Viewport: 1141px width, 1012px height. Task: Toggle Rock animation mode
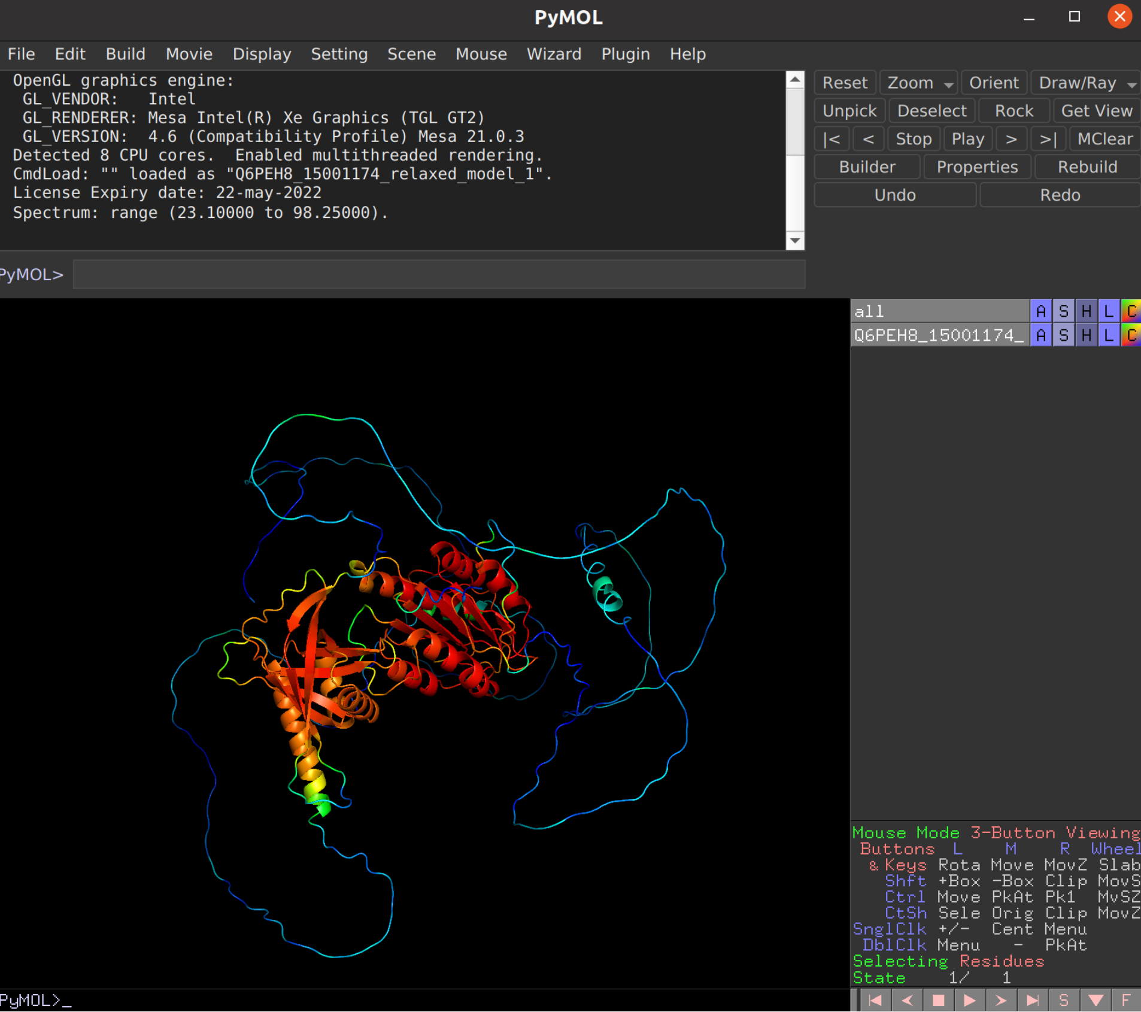tap(1013, 111)
